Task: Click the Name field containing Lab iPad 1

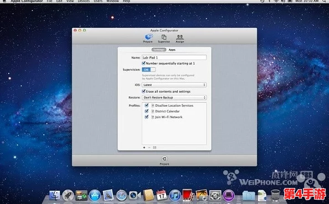Action: pyautogui.click(x=174, y=57)
